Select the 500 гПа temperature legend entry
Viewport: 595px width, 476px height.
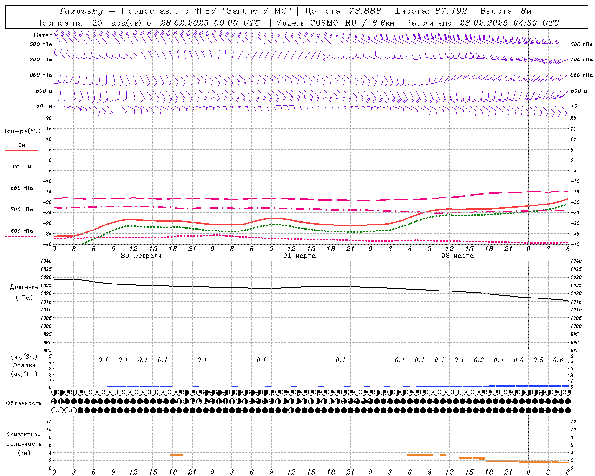click(21, 233)
